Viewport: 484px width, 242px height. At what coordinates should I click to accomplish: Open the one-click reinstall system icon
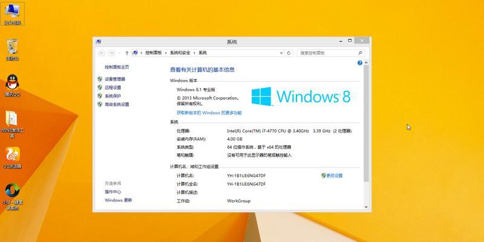point(12,197)
